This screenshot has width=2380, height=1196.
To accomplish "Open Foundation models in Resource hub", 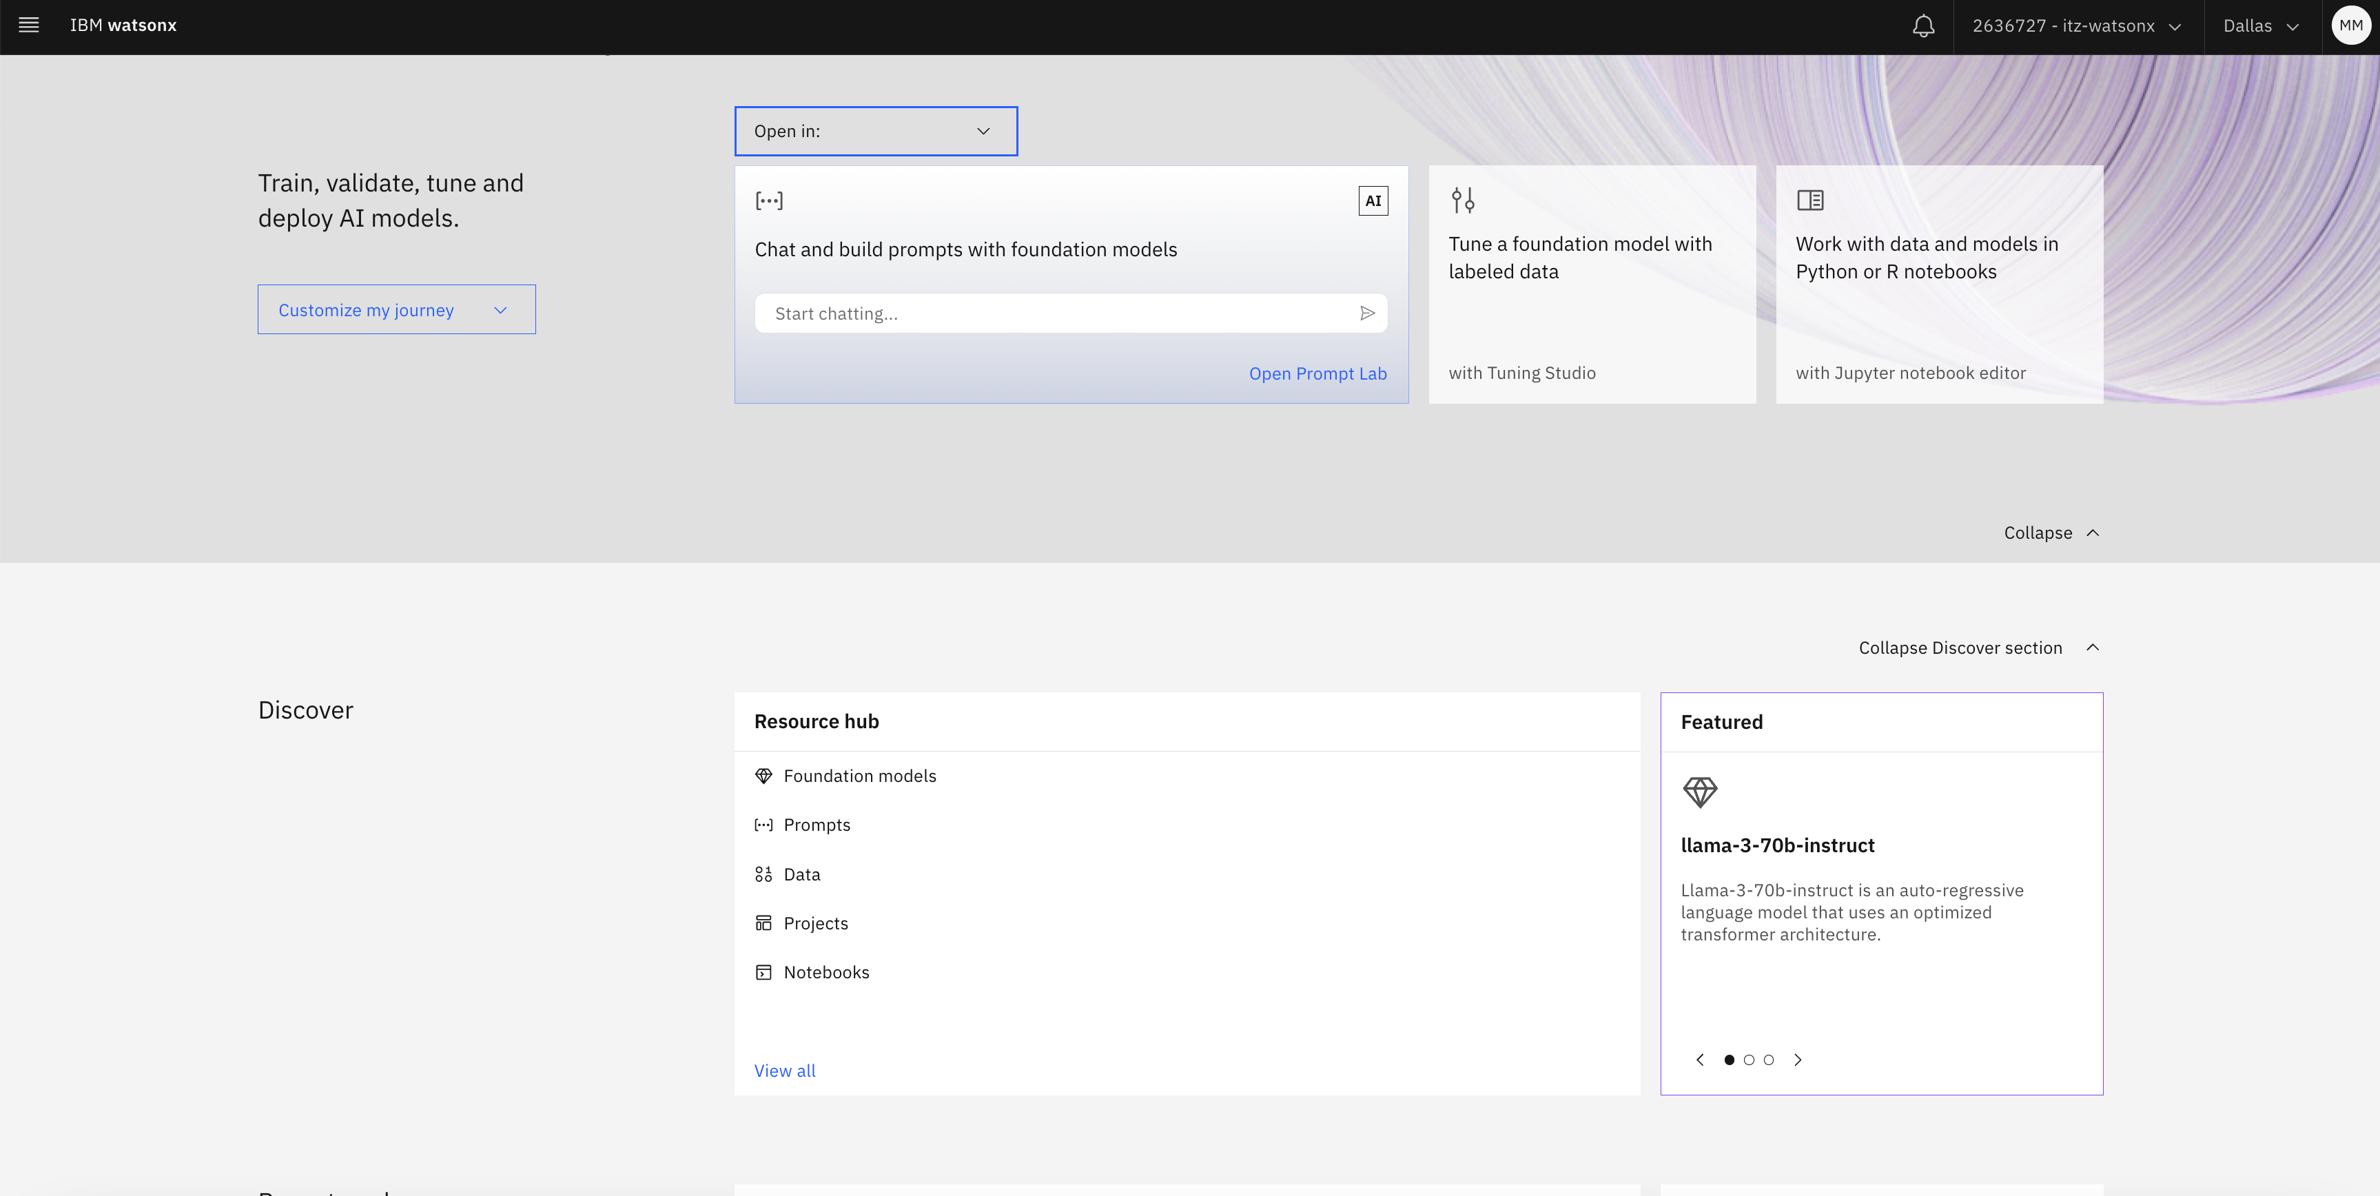I will coord(859,776).
